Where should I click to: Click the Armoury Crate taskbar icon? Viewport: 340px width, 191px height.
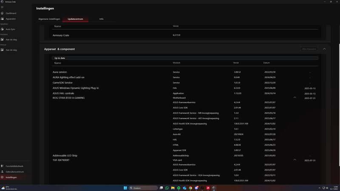tap(214, 188)
